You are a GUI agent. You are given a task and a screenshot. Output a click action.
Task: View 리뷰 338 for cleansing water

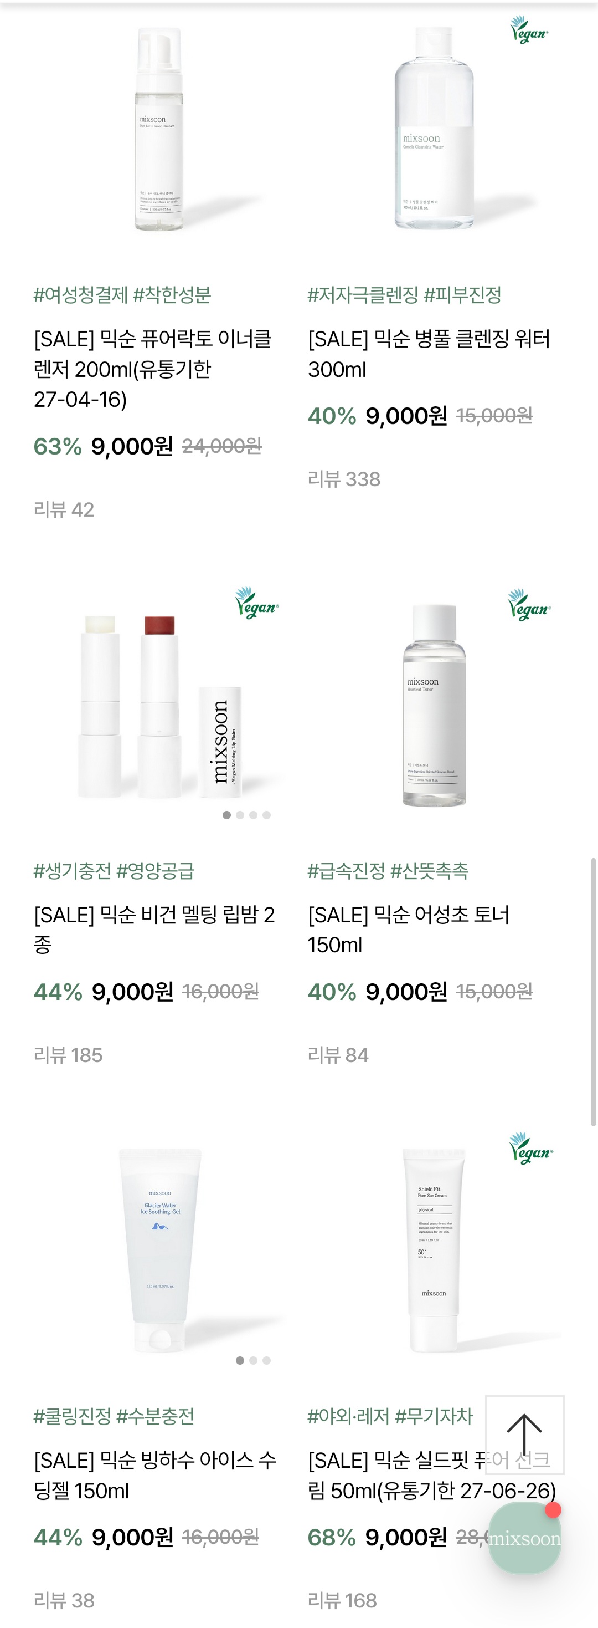point(343,479)
